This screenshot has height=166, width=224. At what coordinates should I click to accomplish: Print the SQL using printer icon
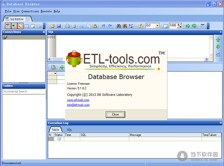tap(68, 26)
